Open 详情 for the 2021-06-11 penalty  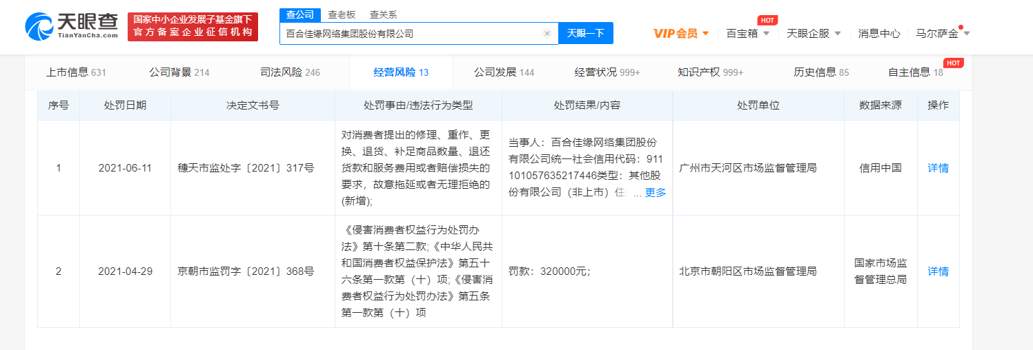(938, 168)
